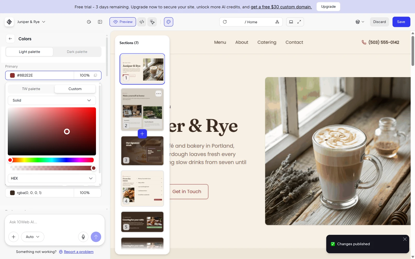Click the phone icon in the site header

(364, 42)
